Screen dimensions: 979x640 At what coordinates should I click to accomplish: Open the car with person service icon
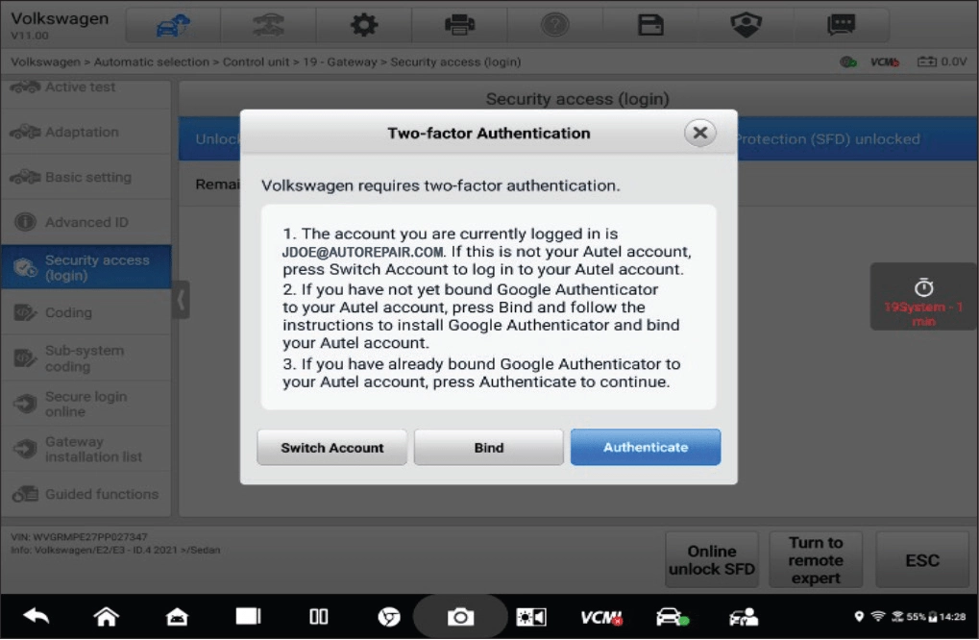pyautogui.click(x=743, y=617)
